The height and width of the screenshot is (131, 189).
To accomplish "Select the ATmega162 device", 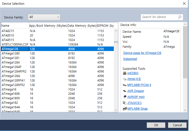I will pyautogui.click(x=57, y=103).
